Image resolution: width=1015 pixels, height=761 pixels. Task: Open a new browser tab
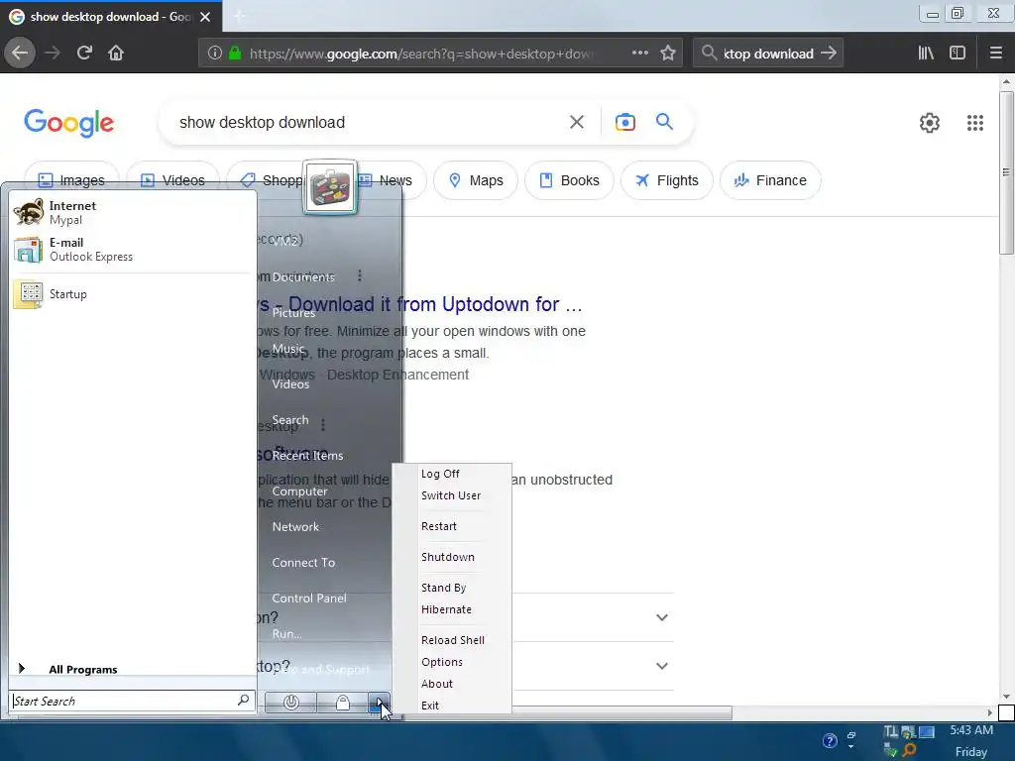(x=239, y=16)
